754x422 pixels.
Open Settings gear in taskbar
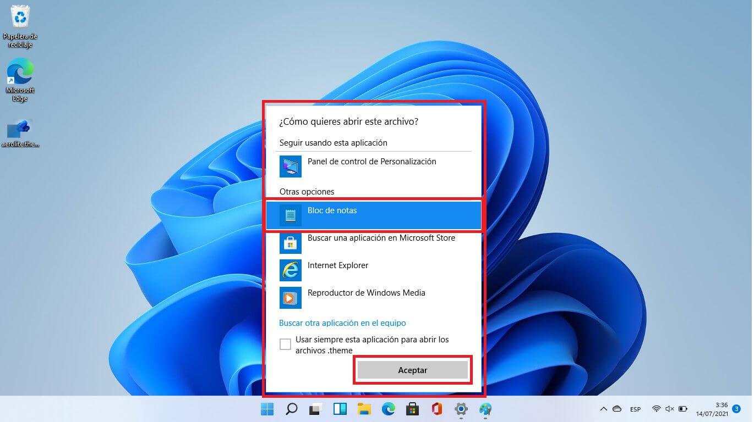pos(461,409)
